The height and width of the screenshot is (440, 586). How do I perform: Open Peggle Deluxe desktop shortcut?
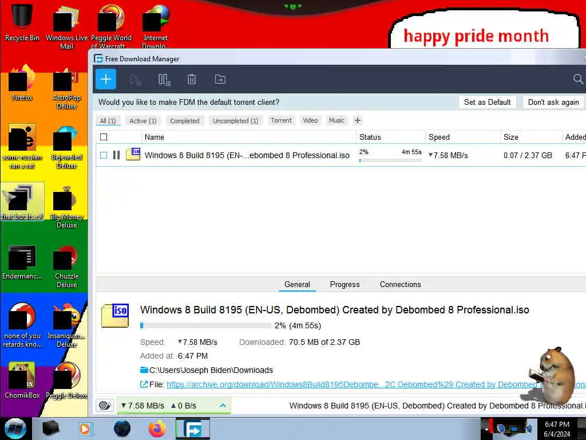click(66, 380)
